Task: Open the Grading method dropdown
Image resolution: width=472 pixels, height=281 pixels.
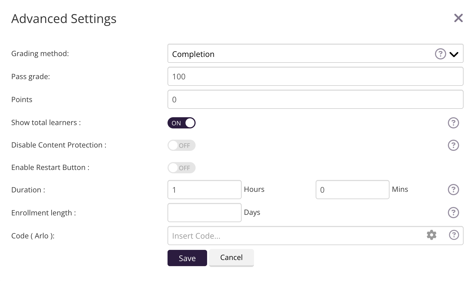Action: 300,54
